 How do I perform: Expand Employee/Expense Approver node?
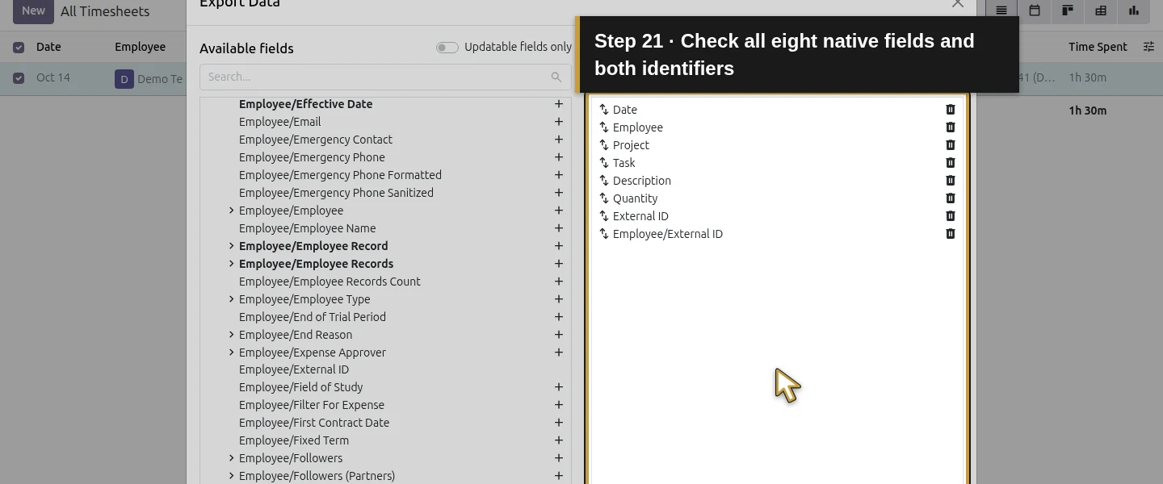(x=231, y=353)
